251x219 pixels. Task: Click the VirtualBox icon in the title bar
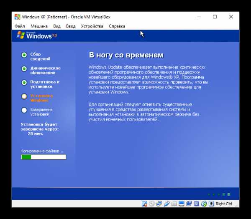[x=18, y=17]
